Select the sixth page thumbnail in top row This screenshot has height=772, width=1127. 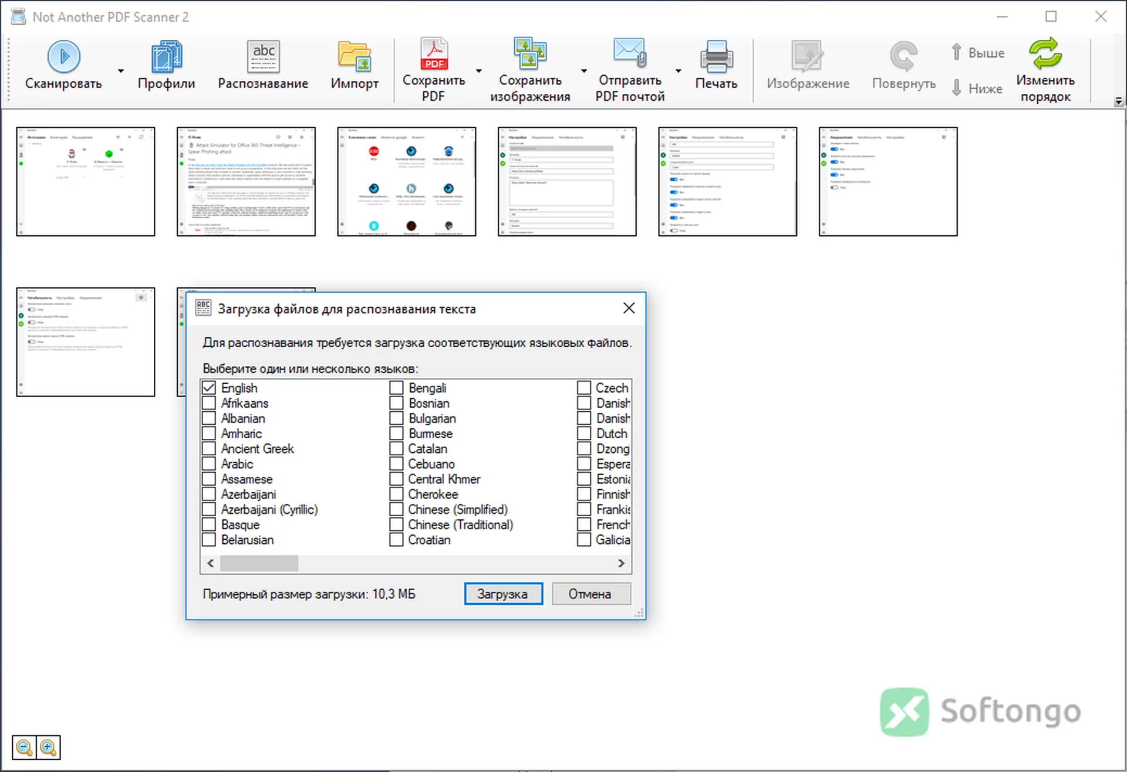click(888, 181)
